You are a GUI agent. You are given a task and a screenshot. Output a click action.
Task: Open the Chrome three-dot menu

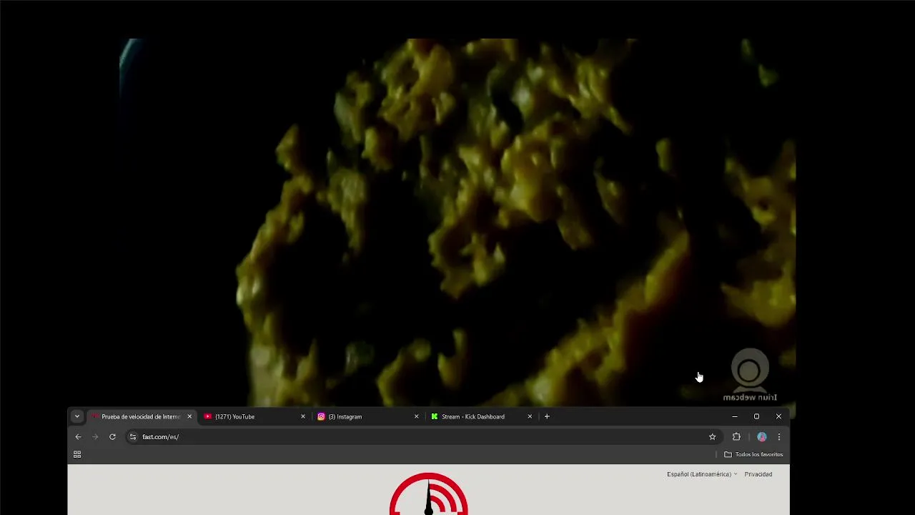tap(779, 436)
